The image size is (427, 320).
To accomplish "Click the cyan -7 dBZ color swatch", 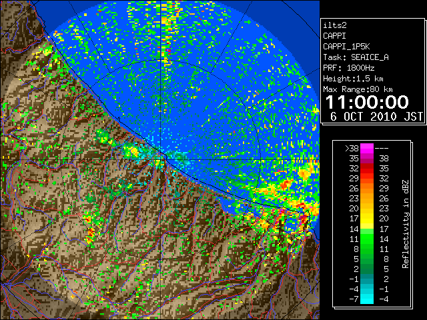I will pyautogui.click(x=367, y=299).
